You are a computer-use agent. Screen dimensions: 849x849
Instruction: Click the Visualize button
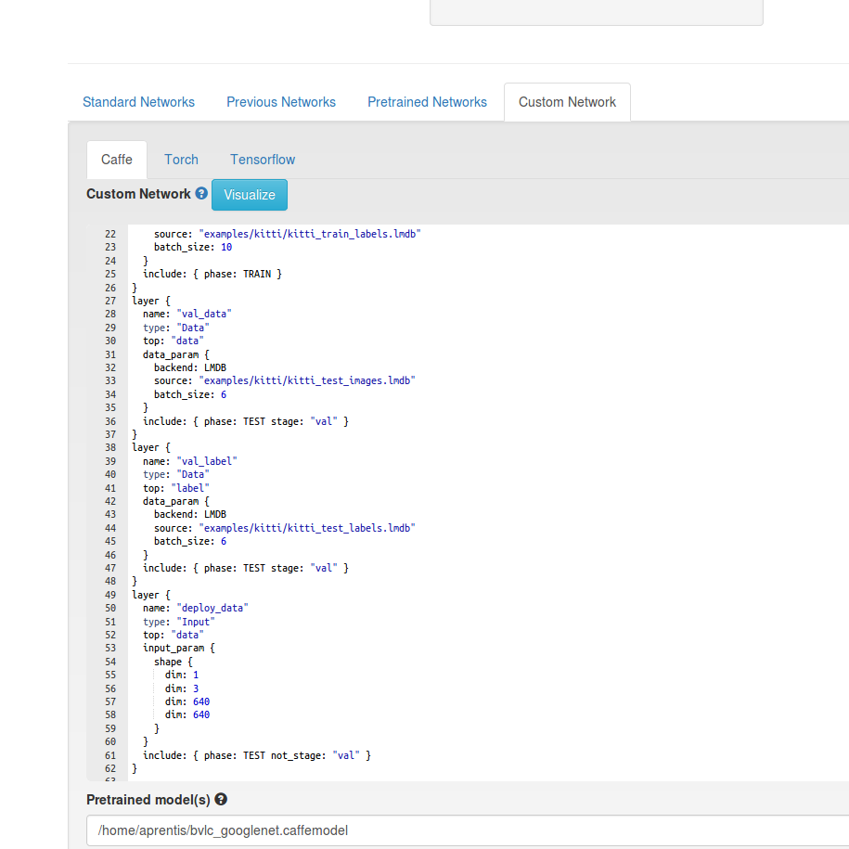249,195
